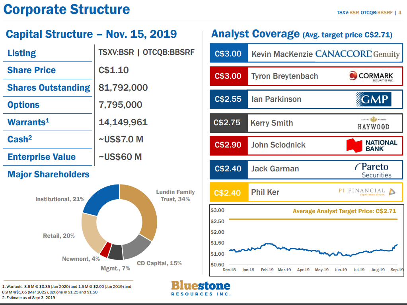Click the Canaccord Genuity logo
The height and width of the screenshot is (305, 407).
(357, 54)
